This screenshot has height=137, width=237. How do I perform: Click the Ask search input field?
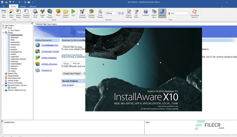[x=181, y=13]
